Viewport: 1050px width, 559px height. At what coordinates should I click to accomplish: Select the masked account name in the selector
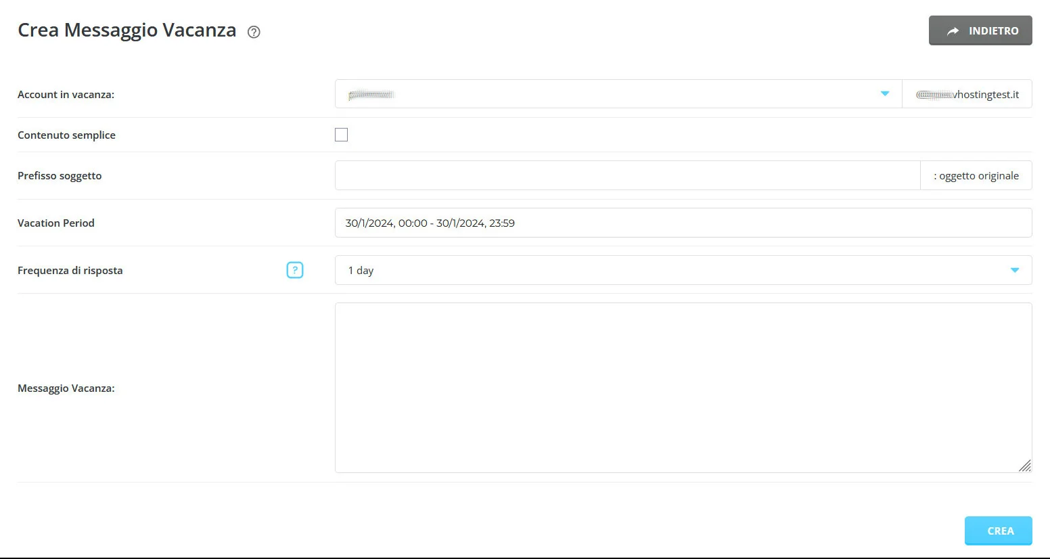pos(371,94)
